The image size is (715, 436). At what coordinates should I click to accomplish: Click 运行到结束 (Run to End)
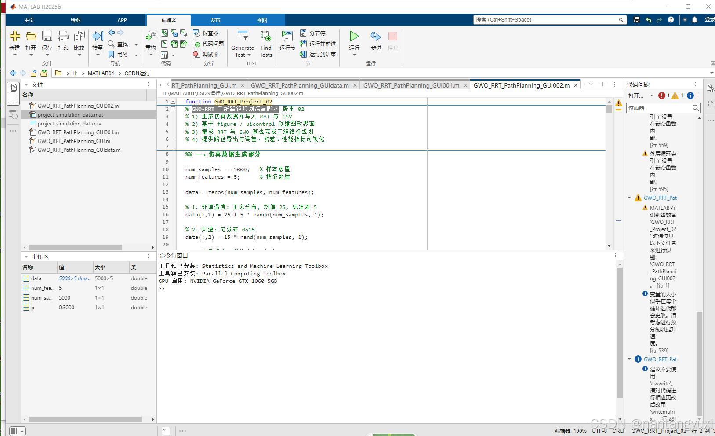(x=318, y=54)
